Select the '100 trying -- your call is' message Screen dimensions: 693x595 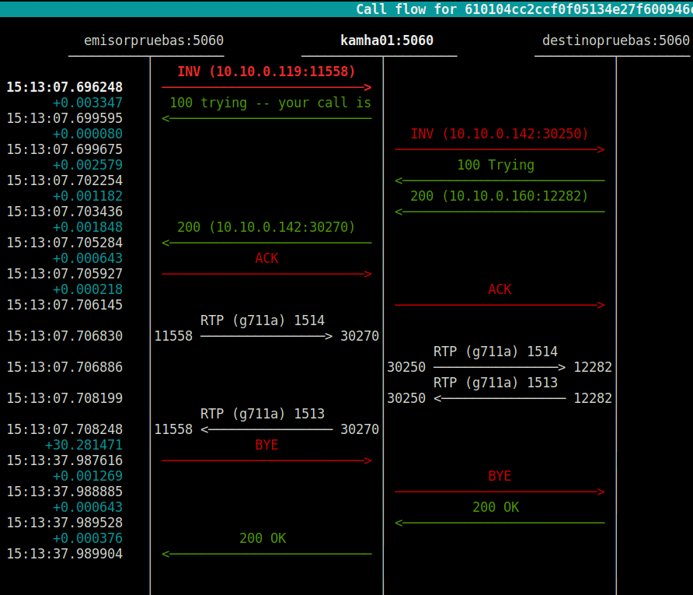(270, 103)
